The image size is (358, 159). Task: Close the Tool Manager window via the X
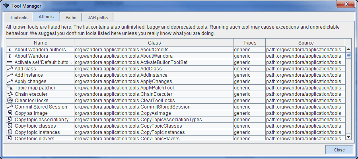346,4
